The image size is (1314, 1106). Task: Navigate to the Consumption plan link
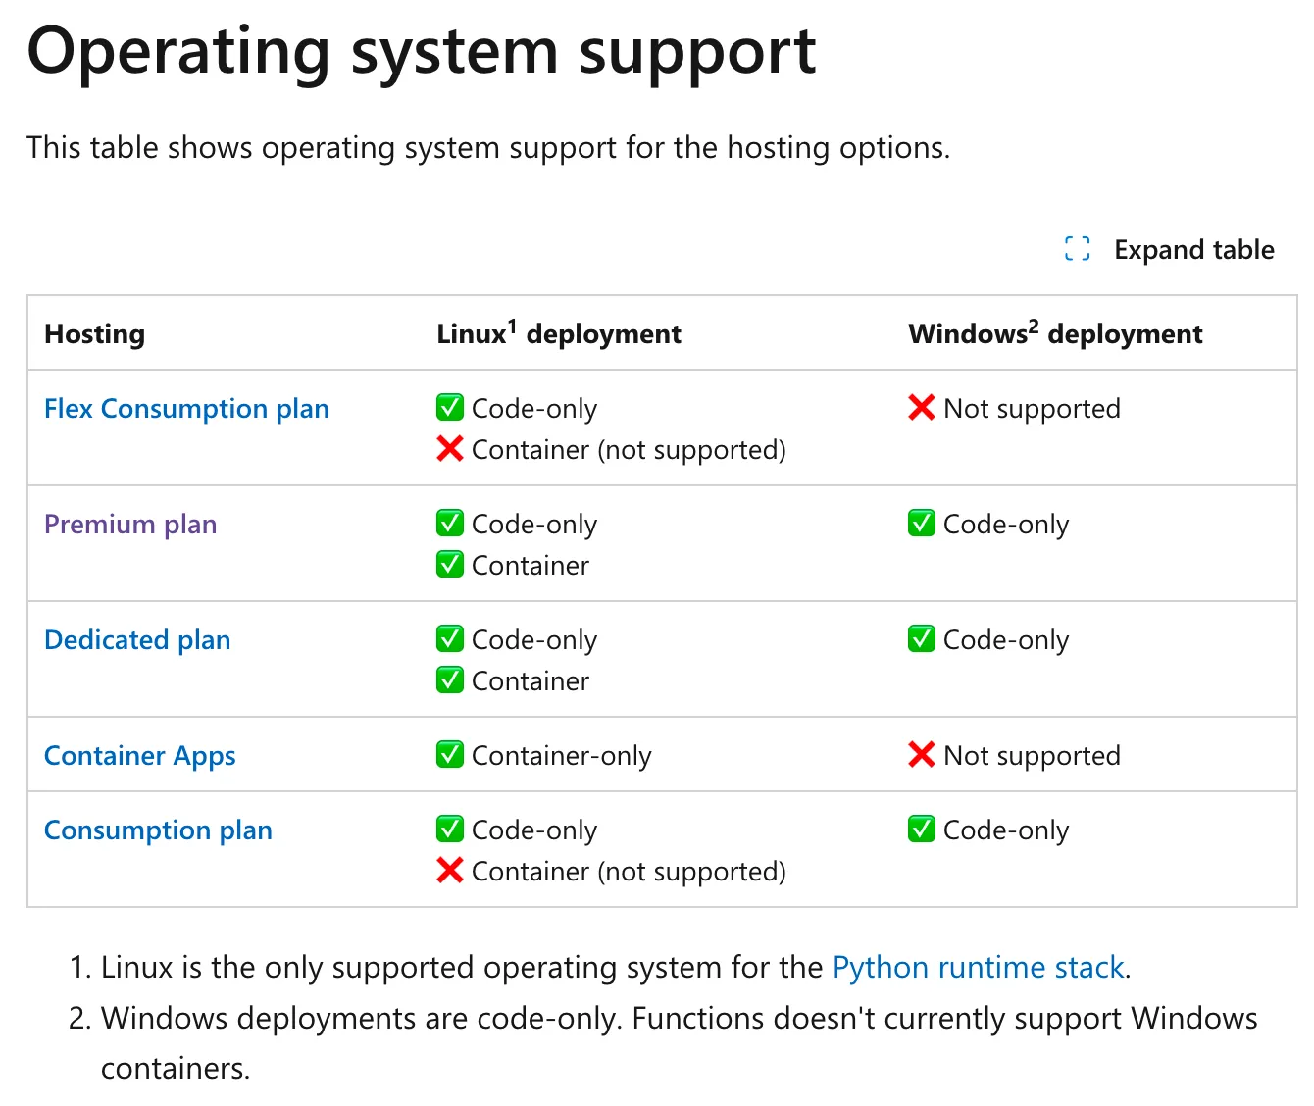coord(158,830)
